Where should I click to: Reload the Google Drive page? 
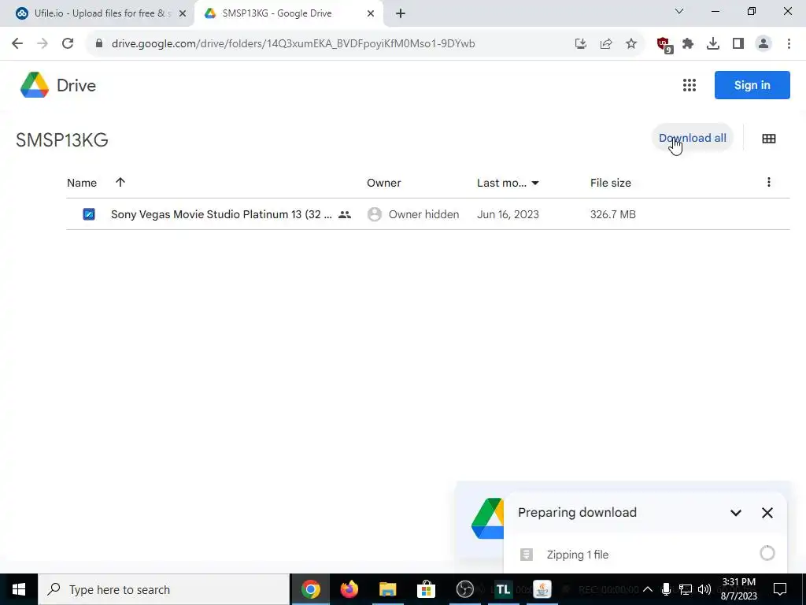(68, 44)
